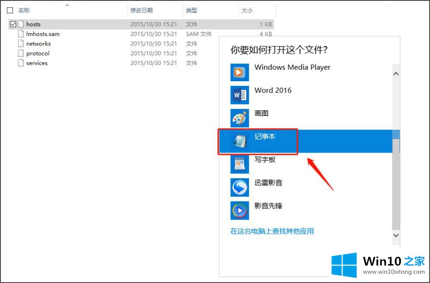Open 在这台电脑上查找其他应用 link

(272, 231)
